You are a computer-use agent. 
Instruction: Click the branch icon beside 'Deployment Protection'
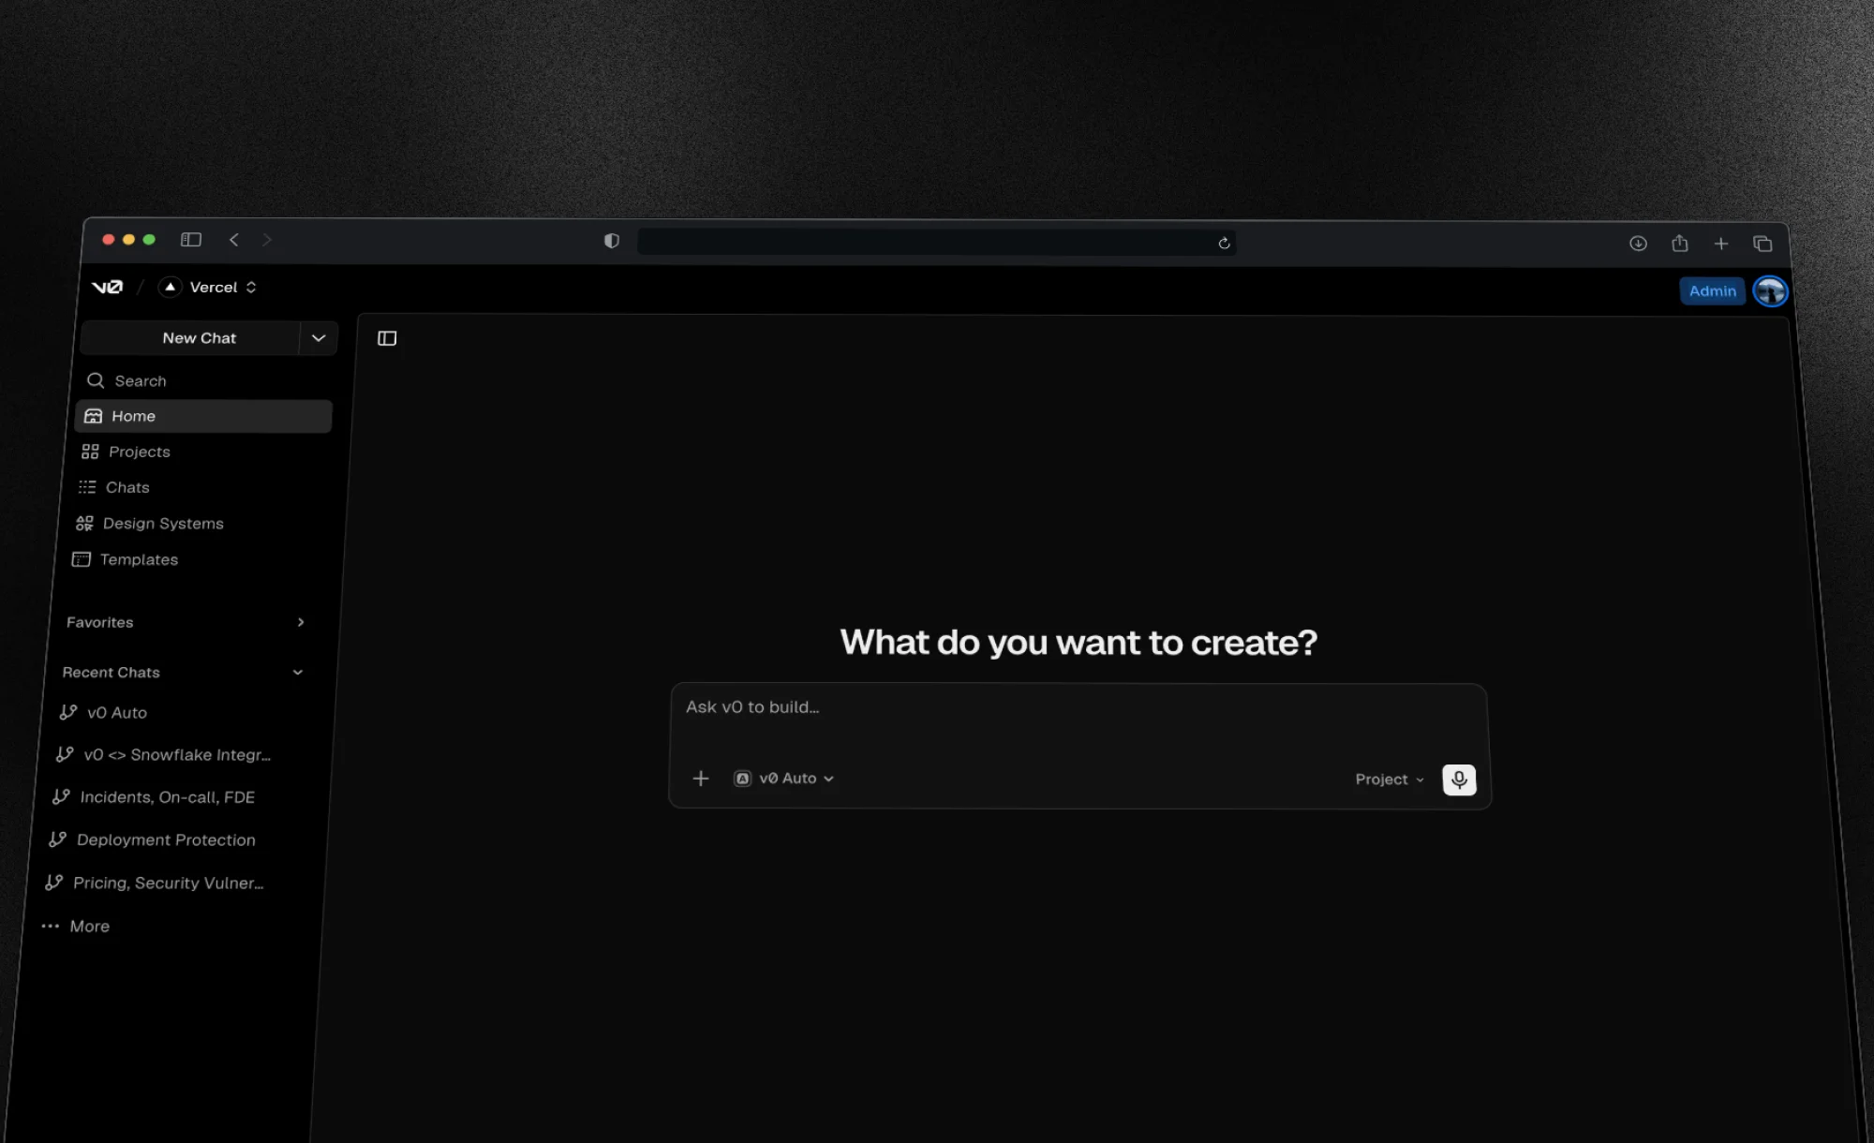(x=58, y=839)
